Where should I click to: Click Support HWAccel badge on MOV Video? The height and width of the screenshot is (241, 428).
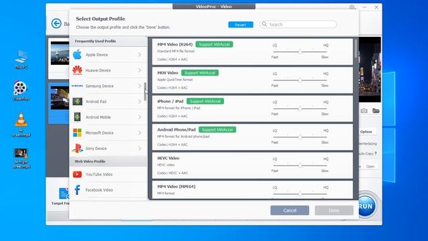(x=200, y=73)
